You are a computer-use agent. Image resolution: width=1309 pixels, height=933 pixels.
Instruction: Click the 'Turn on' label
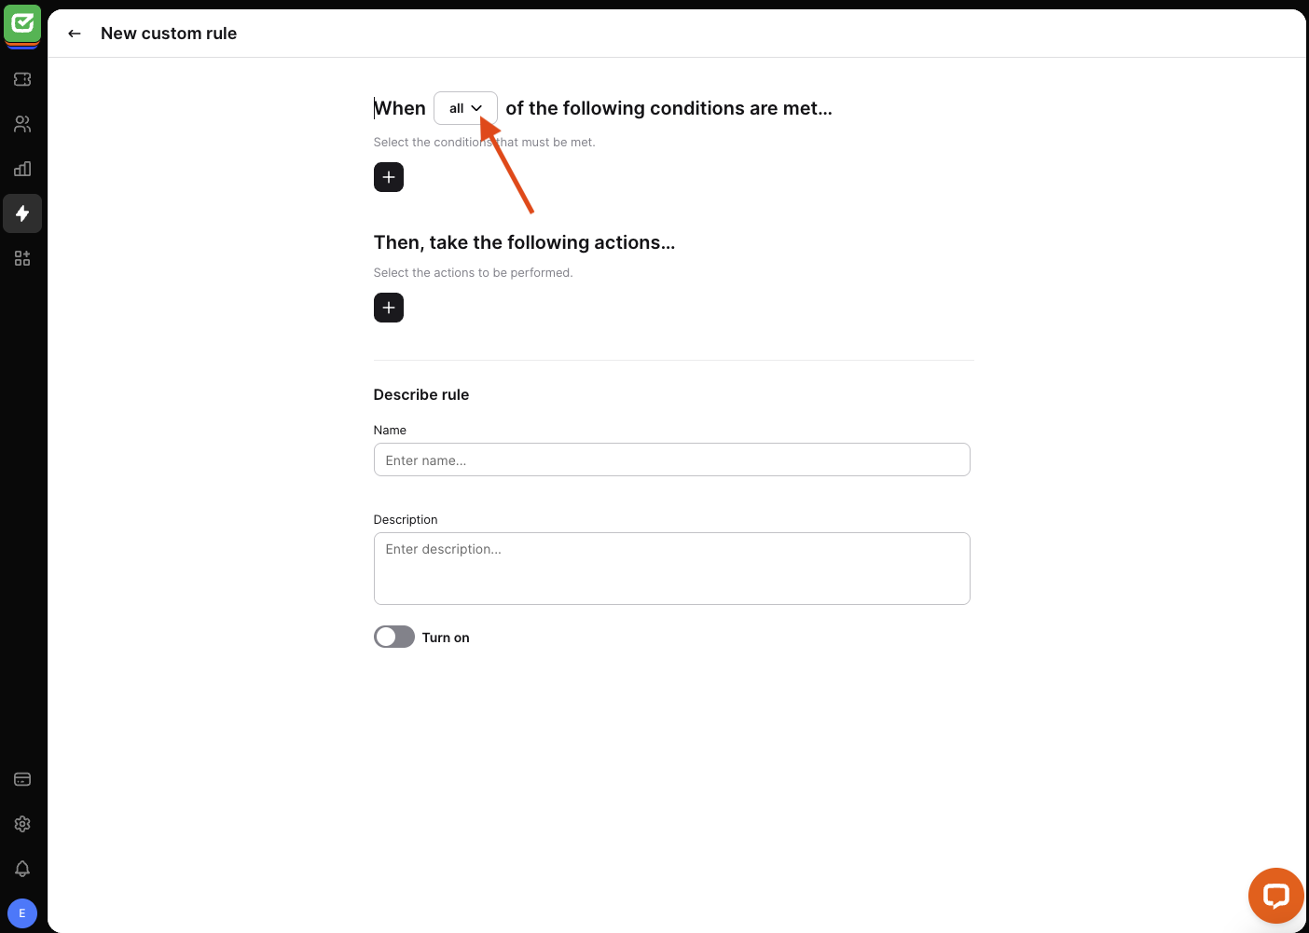446,638
